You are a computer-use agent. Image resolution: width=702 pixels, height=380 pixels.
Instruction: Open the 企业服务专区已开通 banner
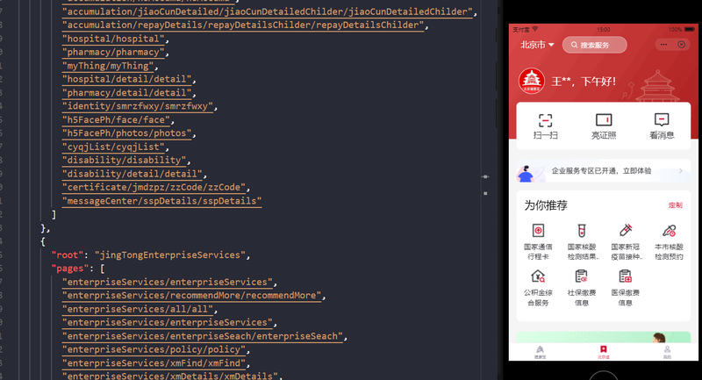604,171
